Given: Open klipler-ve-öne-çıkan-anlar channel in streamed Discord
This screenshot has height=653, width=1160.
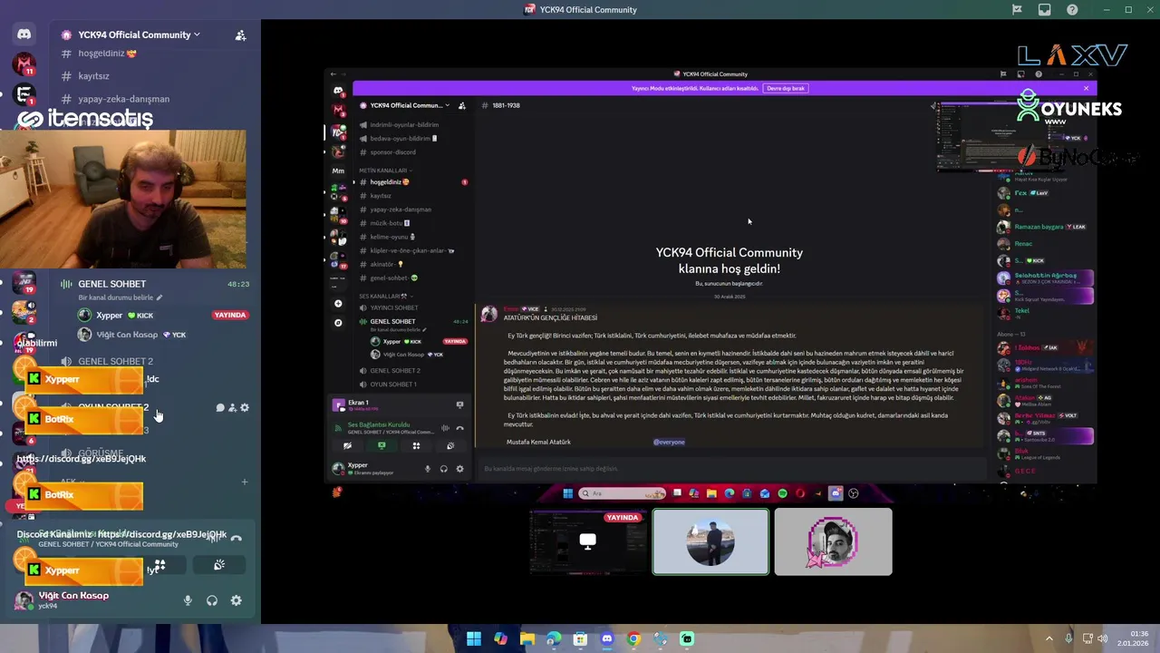Looking at the screenshot, I should click(411, 250).
